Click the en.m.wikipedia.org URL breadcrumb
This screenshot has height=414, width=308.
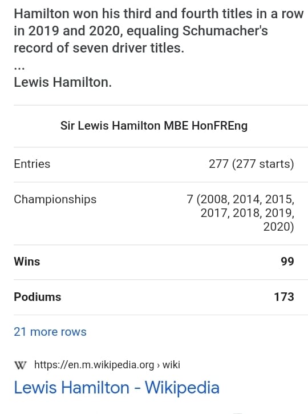[x=94, y=365]
